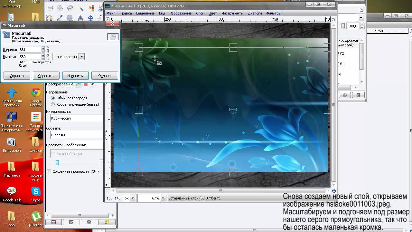412x232 pixels.
Task: Select the Measure compass tool
Action: click(x=80, y=18)
